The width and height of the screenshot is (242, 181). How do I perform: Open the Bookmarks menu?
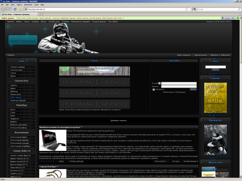click(x=28, y=5)
